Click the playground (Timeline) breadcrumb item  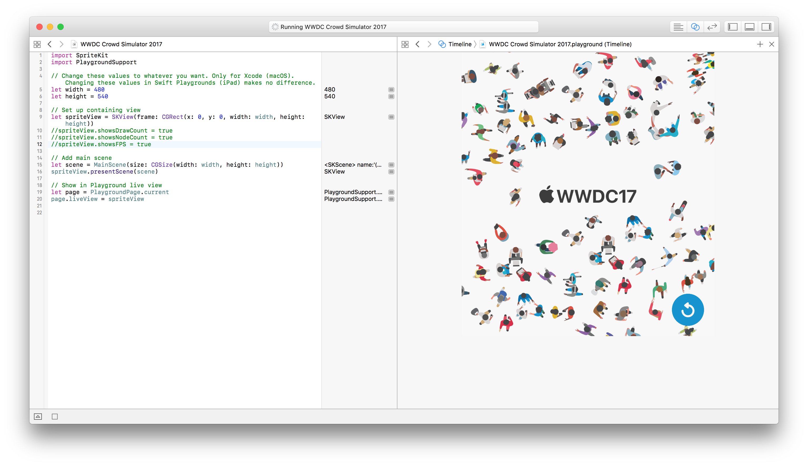click(x=560, y=44)
